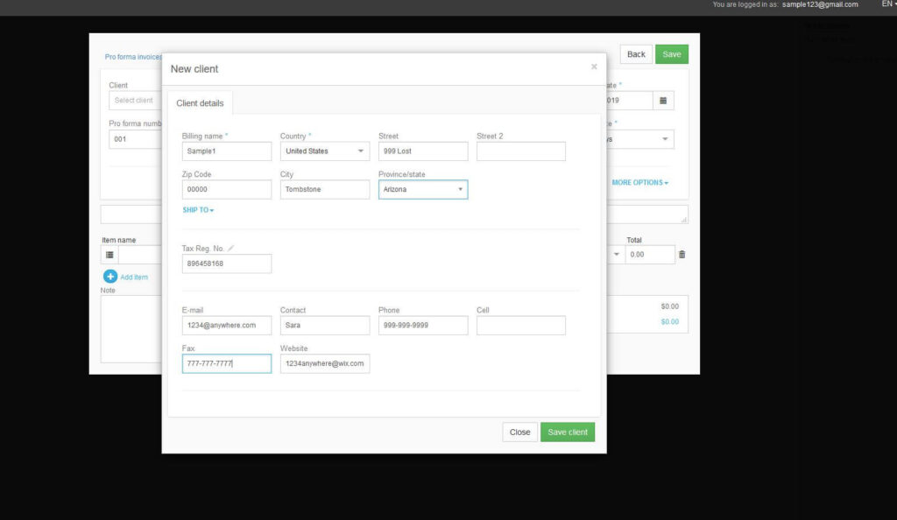This screenshot has width=897, height=520.
Task: Click the Street field containing 999 Lost
Action: (423, 151)
